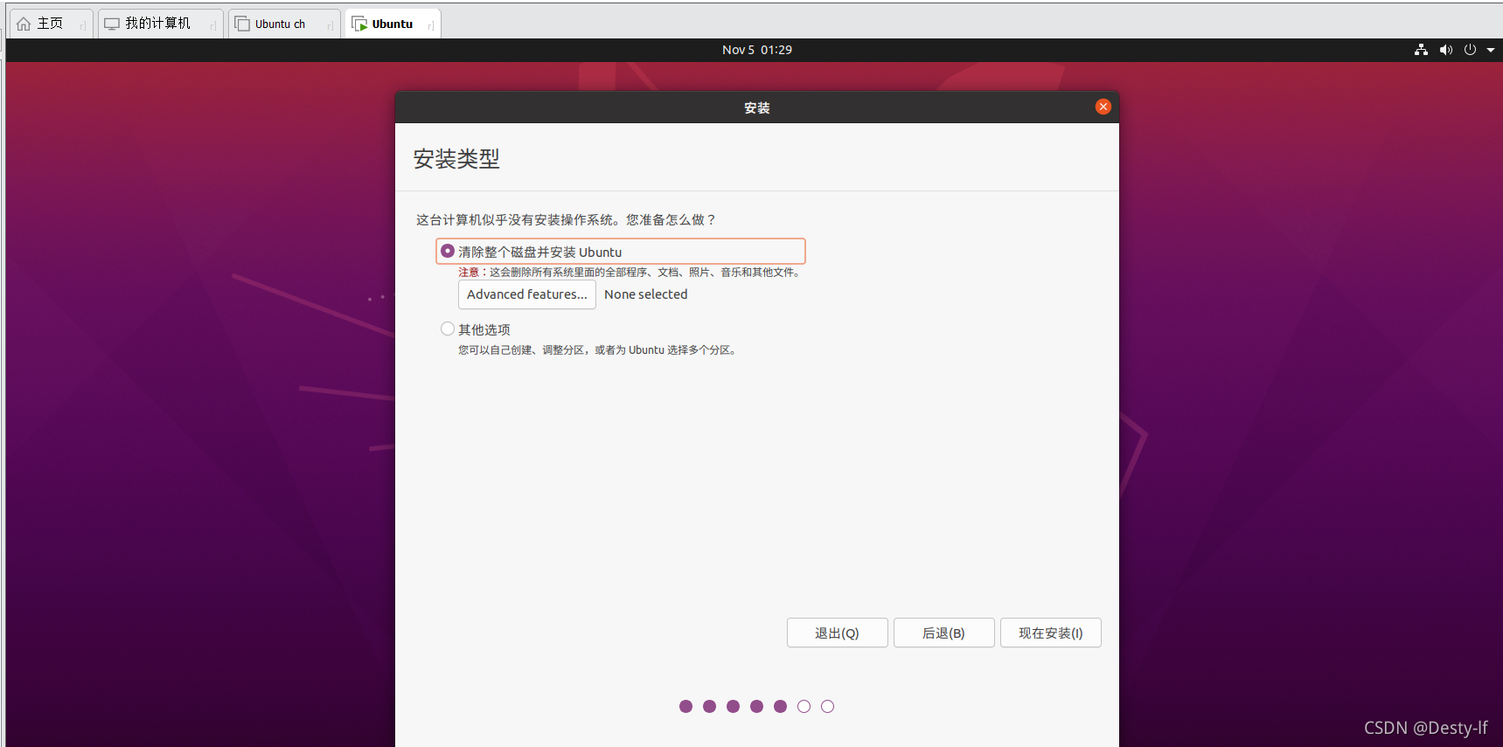Click the 现在安装(I) button
This screenshot has height=747, width=1503.
[x=1050, y=633]
